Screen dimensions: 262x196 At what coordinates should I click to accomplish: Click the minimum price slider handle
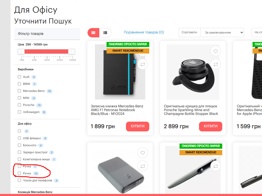21,51
